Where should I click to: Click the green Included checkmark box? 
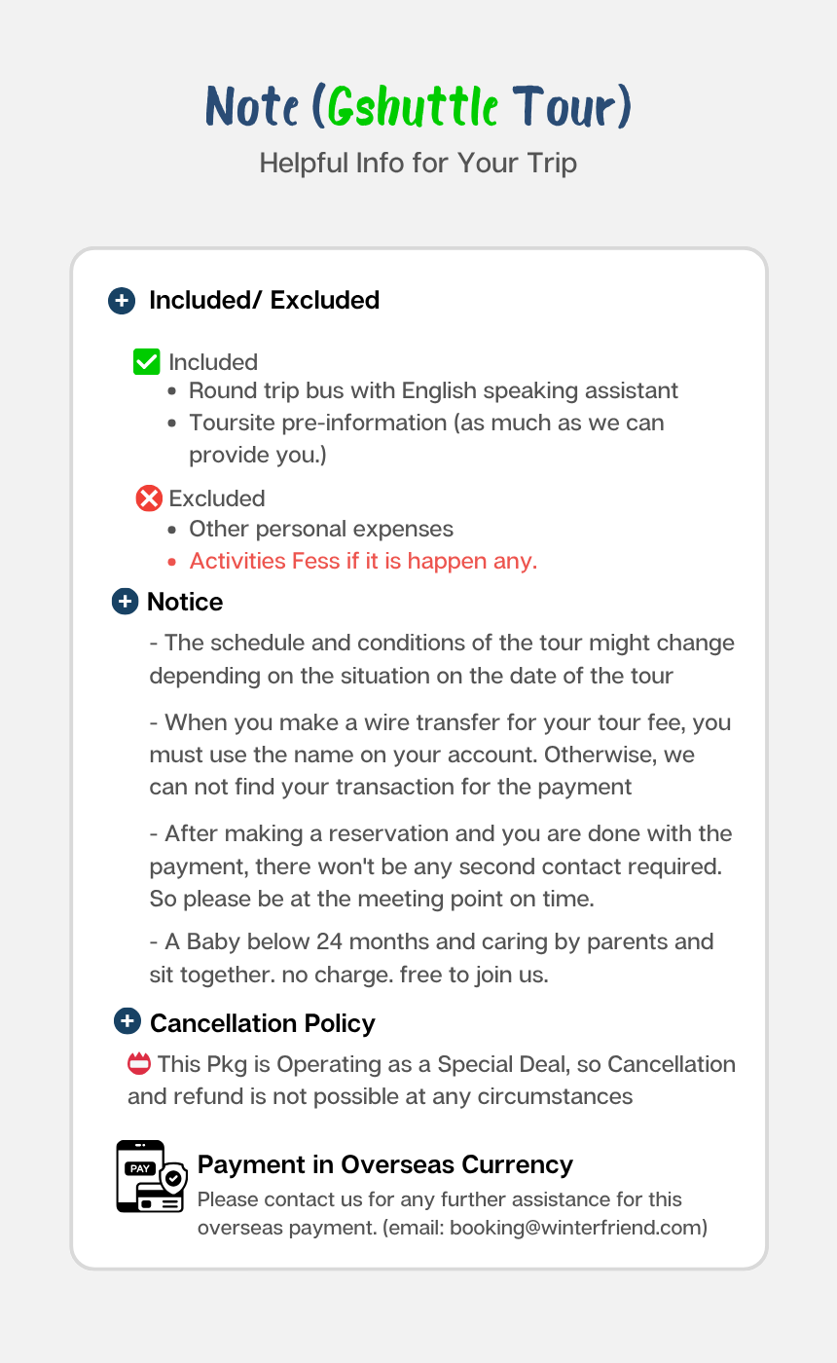pyautogui.click(x=146, y=362)
